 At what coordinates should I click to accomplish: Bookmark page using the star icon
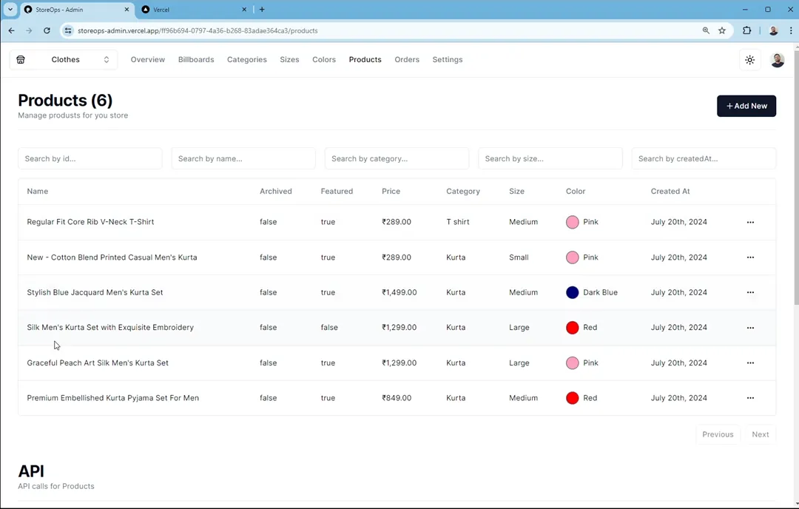tap(722, 30)
